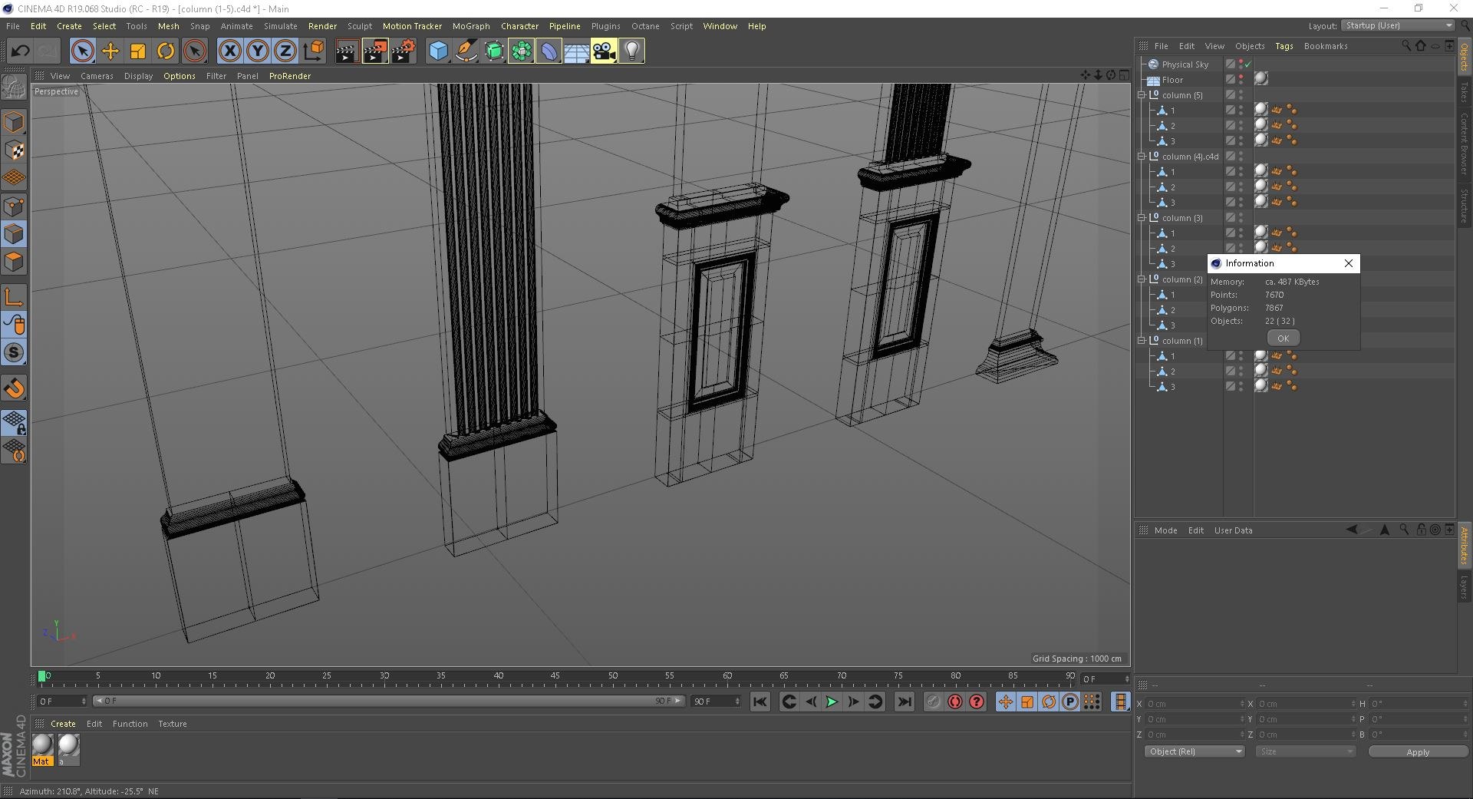Click the timeline range slider bar
The width and height of the screenshot is (1473, 799).
point(387,701)
